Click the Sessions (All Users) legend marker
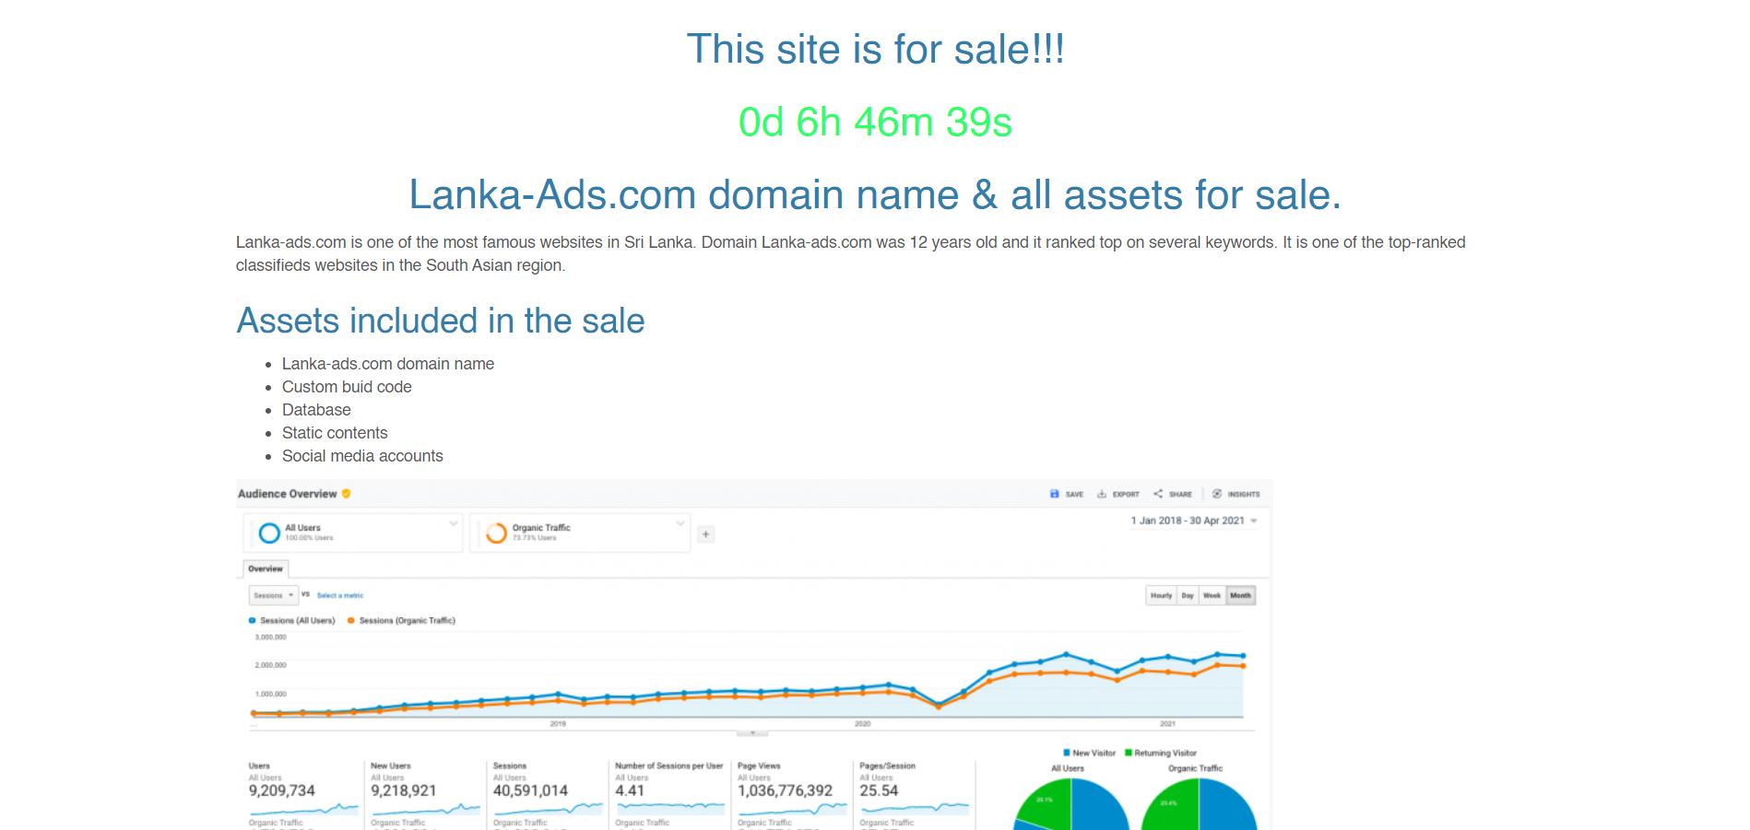 coord(252,621)
